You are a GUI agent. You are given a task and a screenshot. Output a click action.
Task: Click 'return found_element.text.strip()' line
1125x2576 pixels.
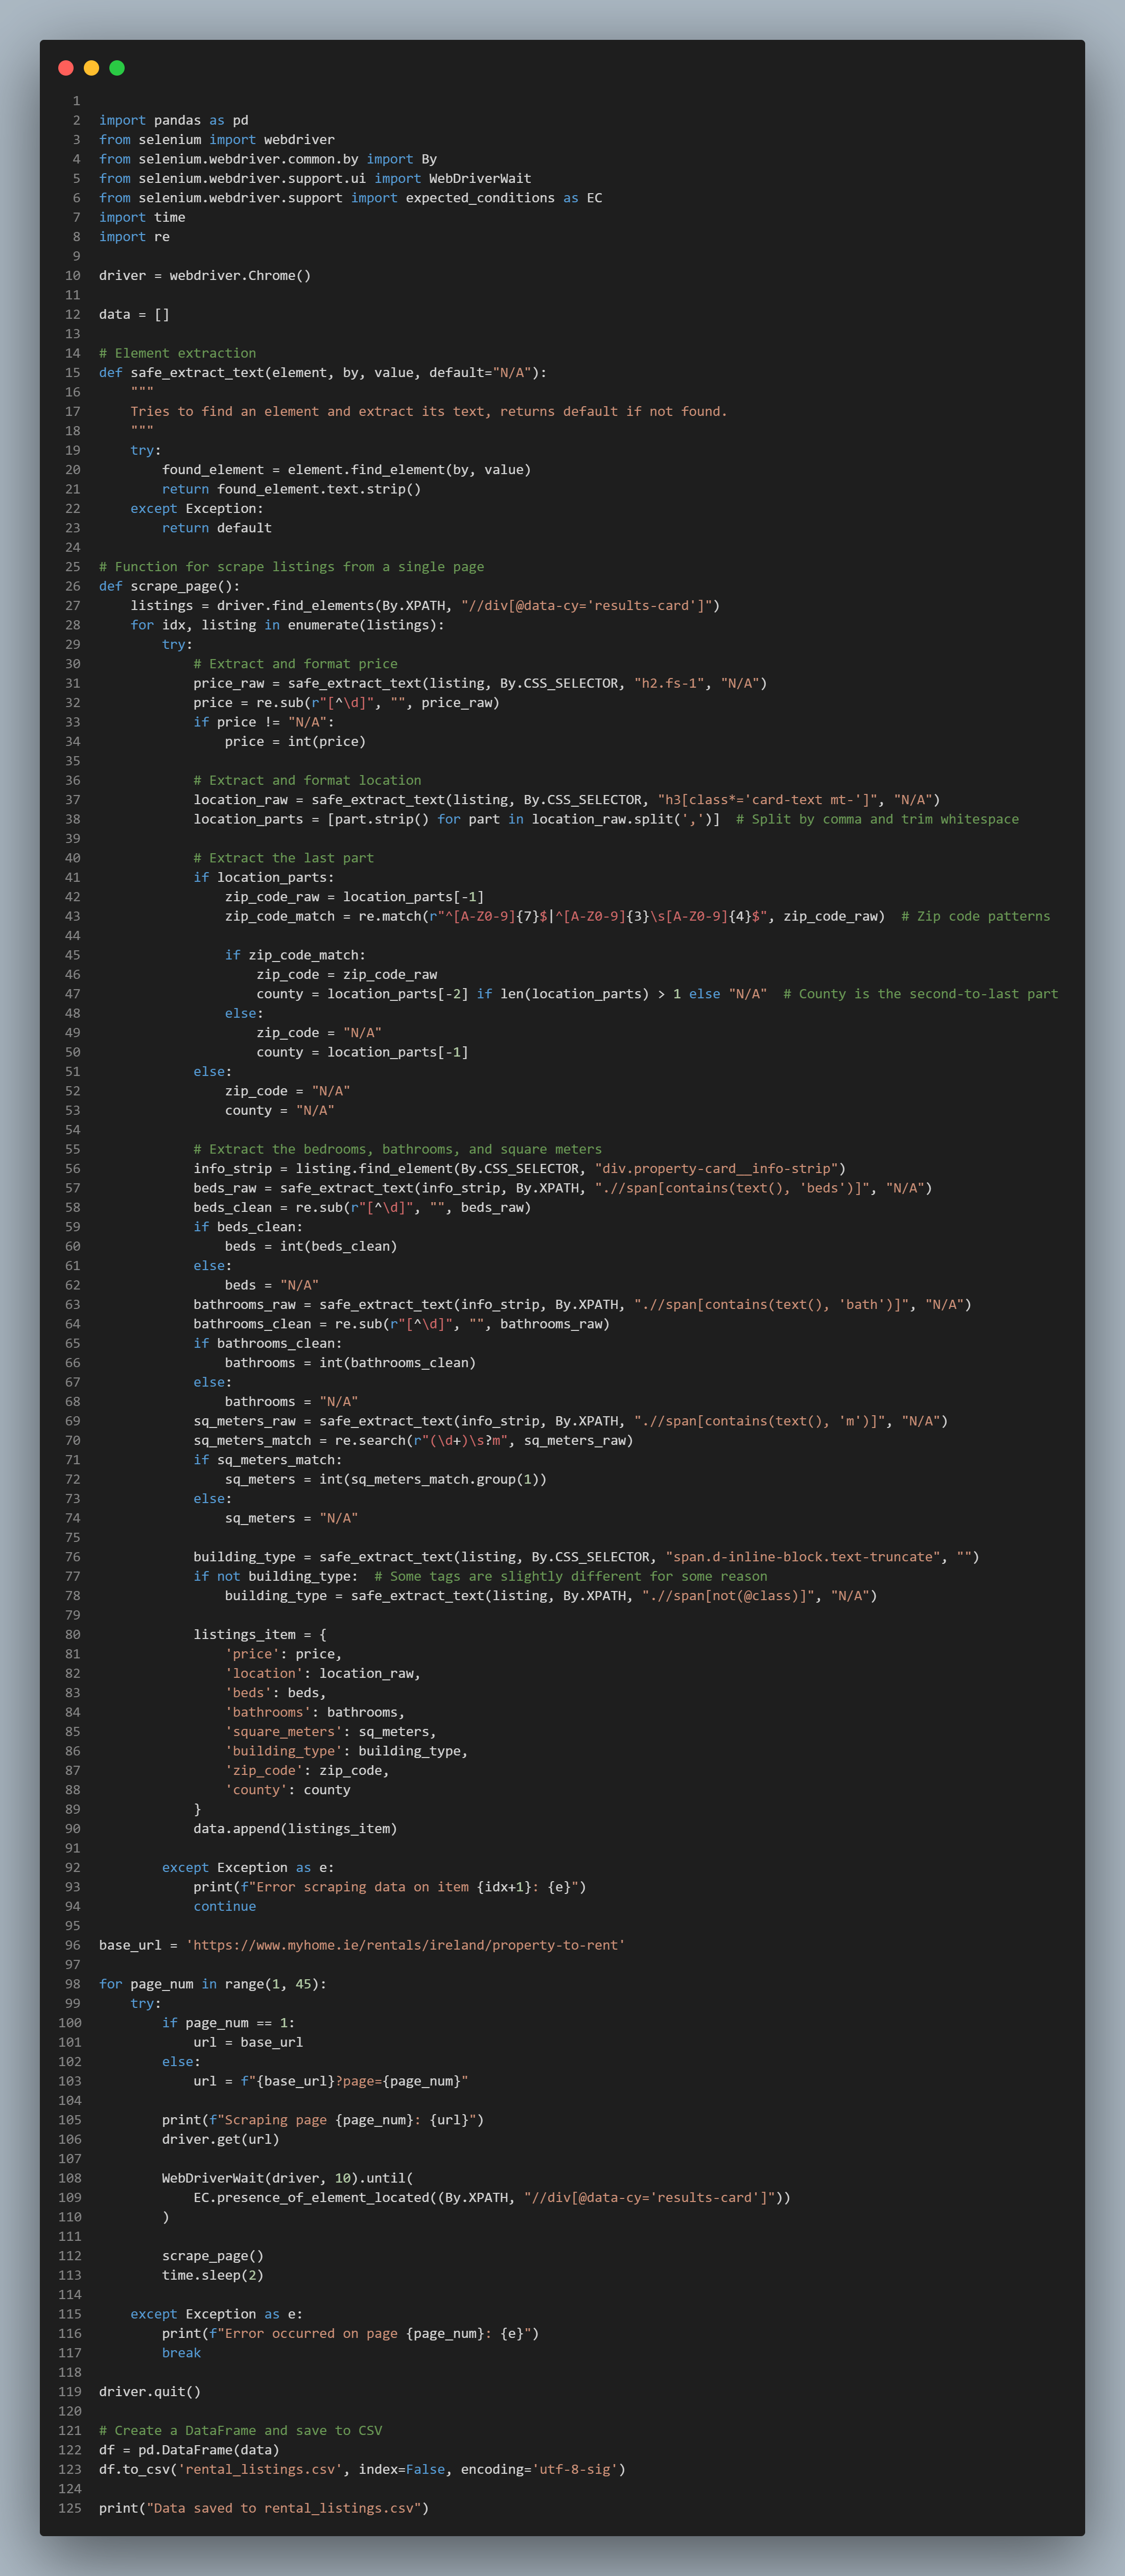click(x=291, y=489)
